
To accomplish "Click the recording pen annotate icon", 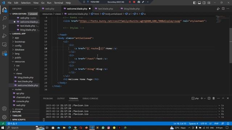I will pos(143,2).
